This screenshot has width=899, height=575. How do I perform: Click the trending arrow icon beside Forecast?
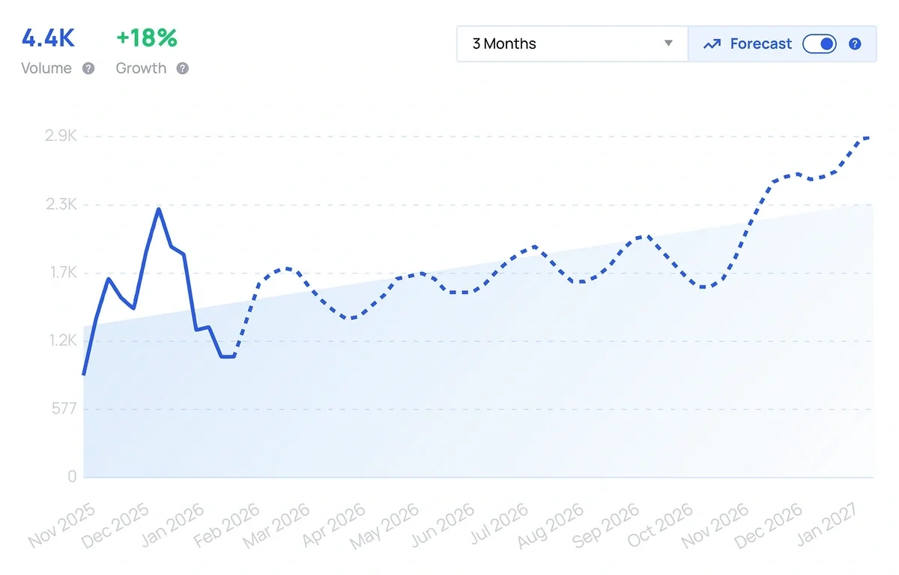pos(712,43)
